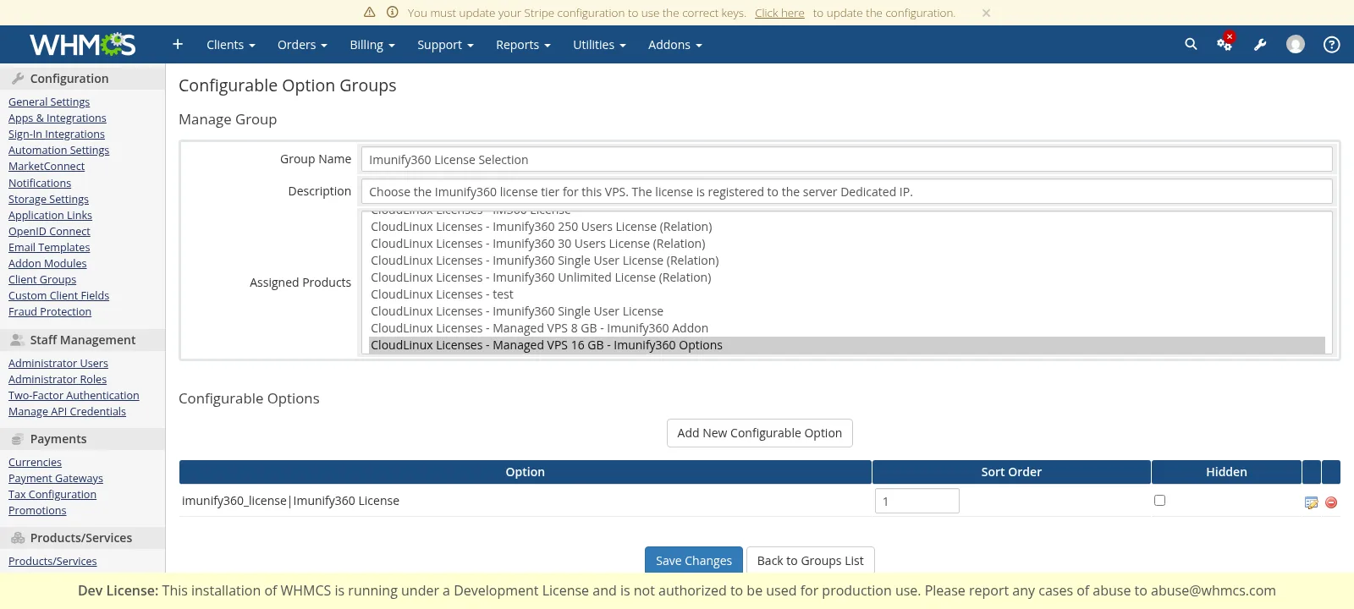Open Currencies link
This screenshot has height=609, width=1354.
(x=35, y=462)
